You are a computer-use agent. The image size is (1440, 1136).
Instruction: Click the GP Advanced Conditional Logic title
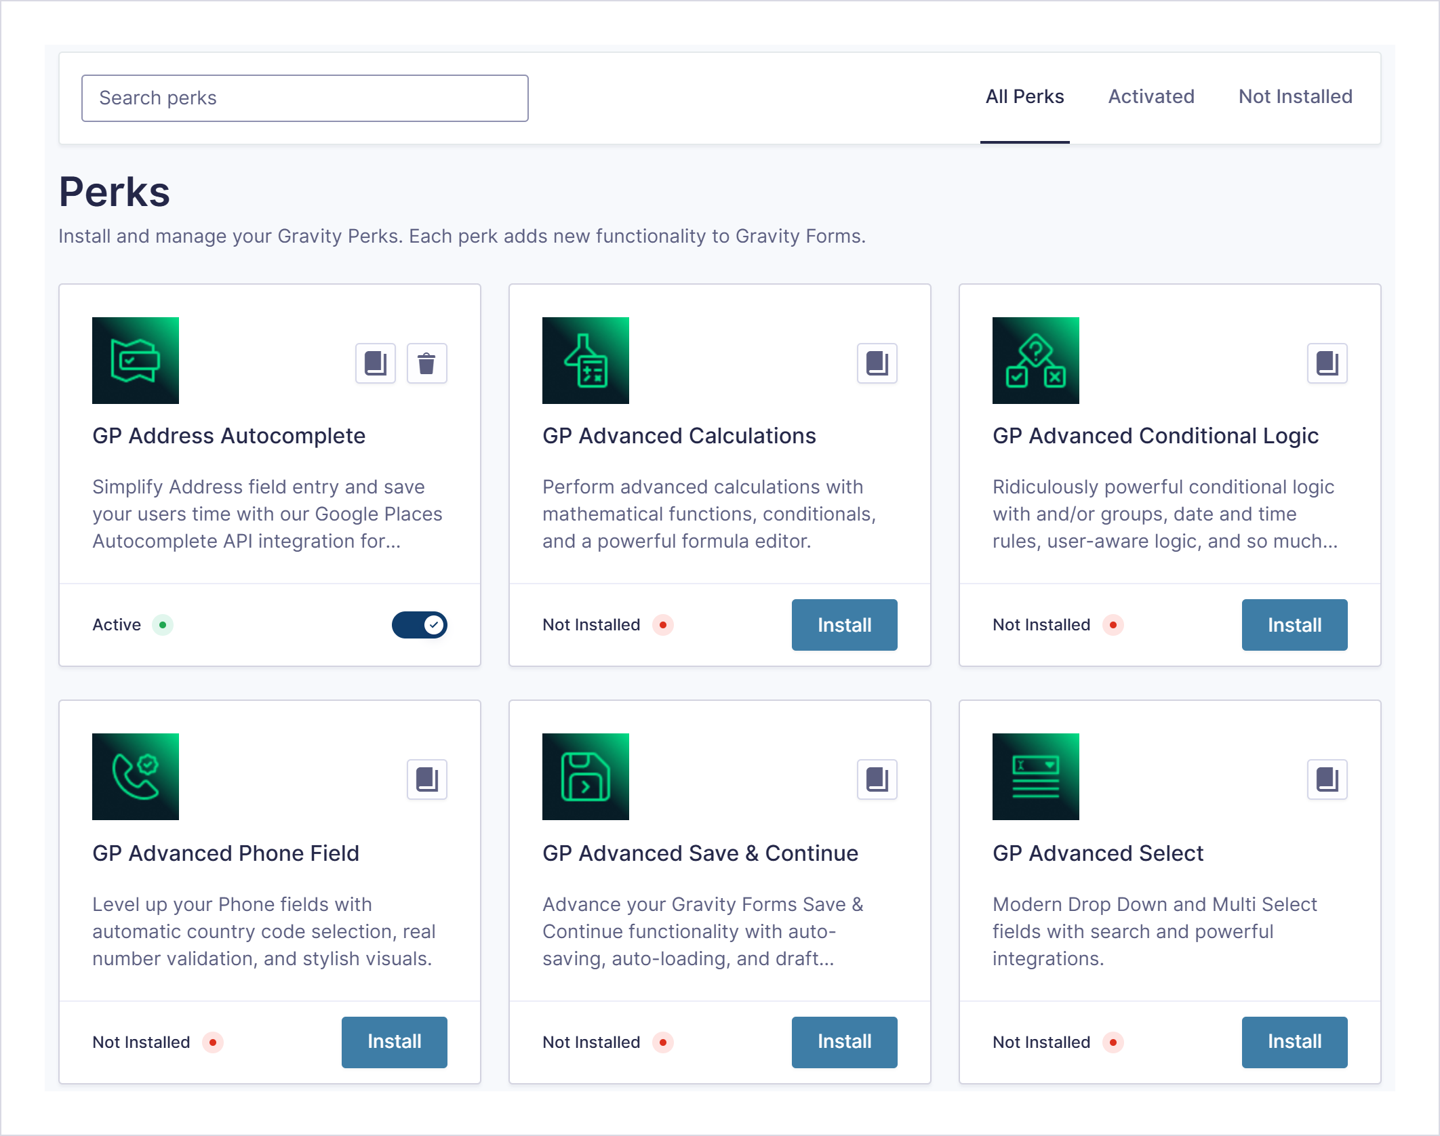pos(1156,436)
